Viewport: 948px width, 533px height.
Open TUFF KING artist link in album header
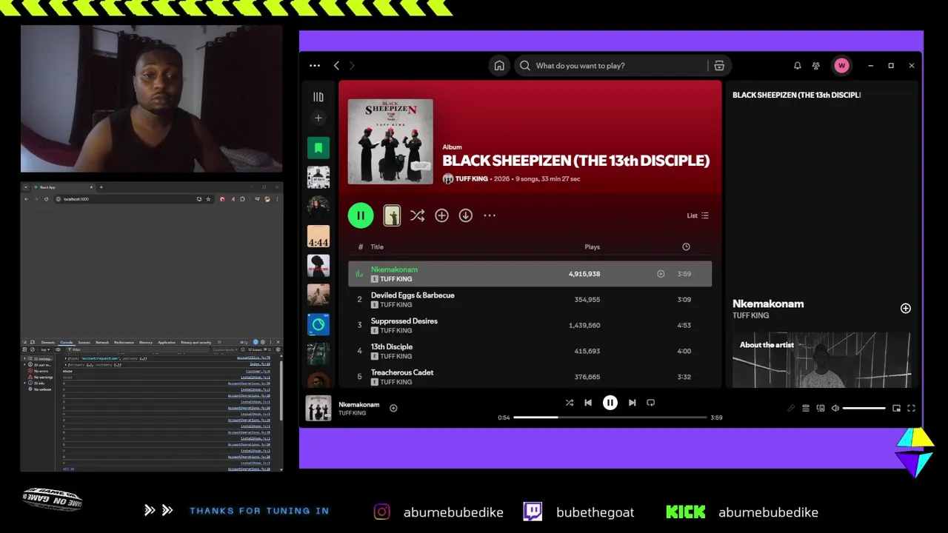(471, 179)
